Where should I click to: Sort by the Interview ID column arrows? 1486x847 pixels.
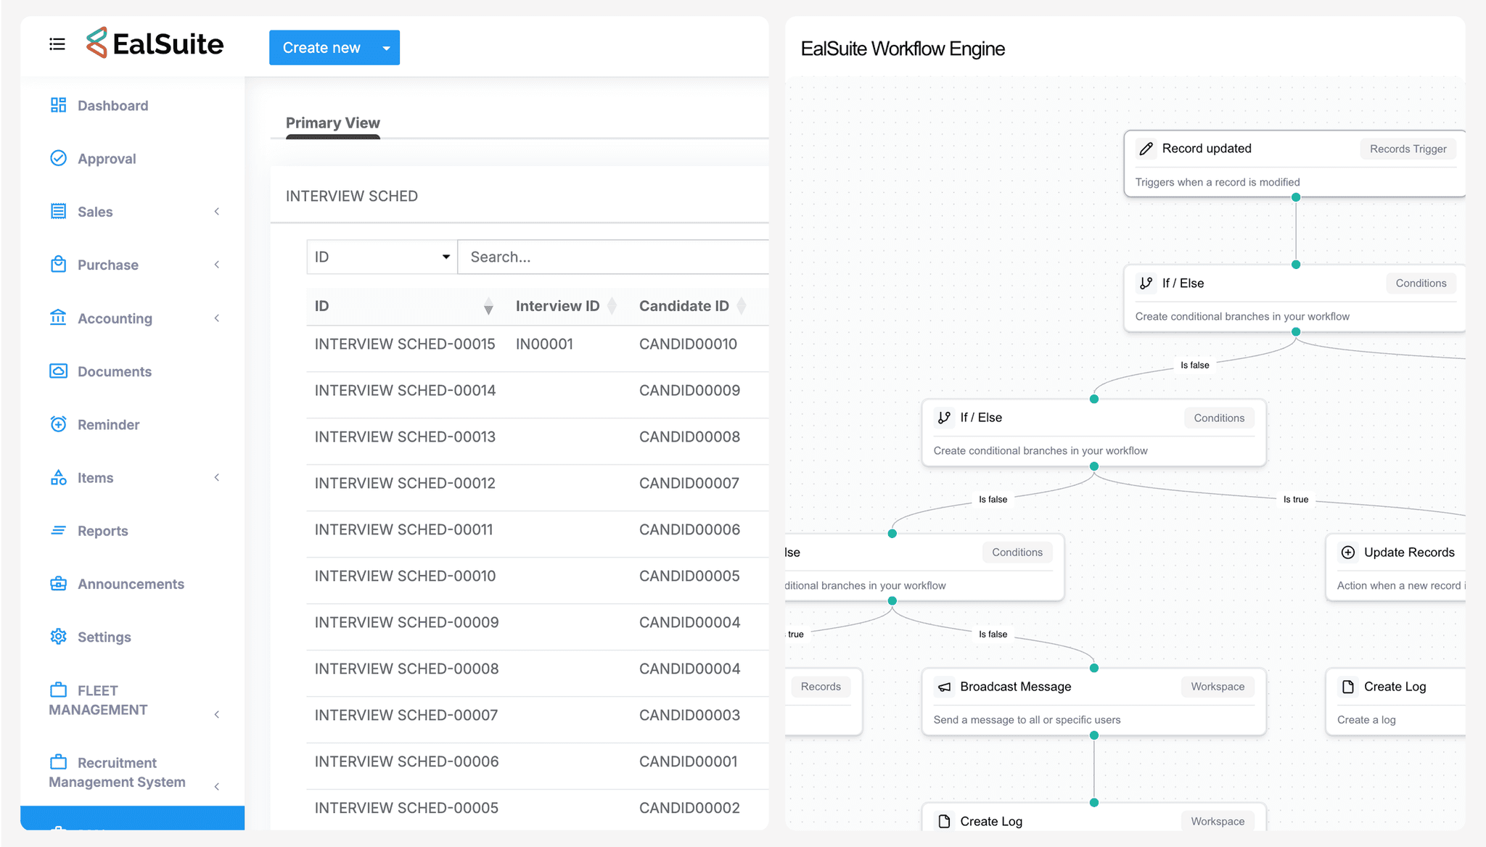click(x=612, y=306)
